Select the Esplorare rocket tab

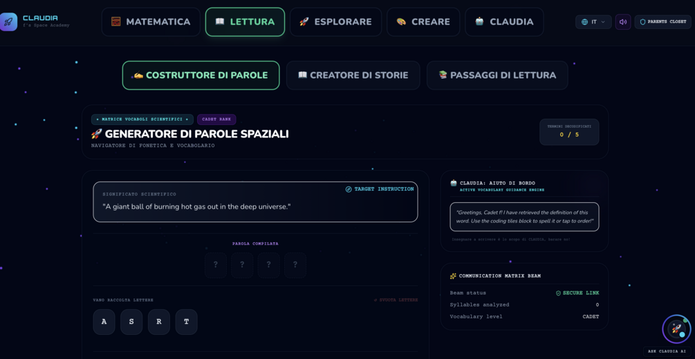point(335,21)
